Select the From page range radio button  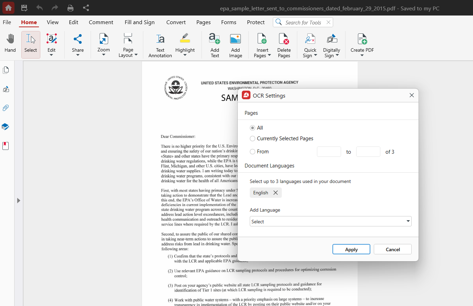253,152
